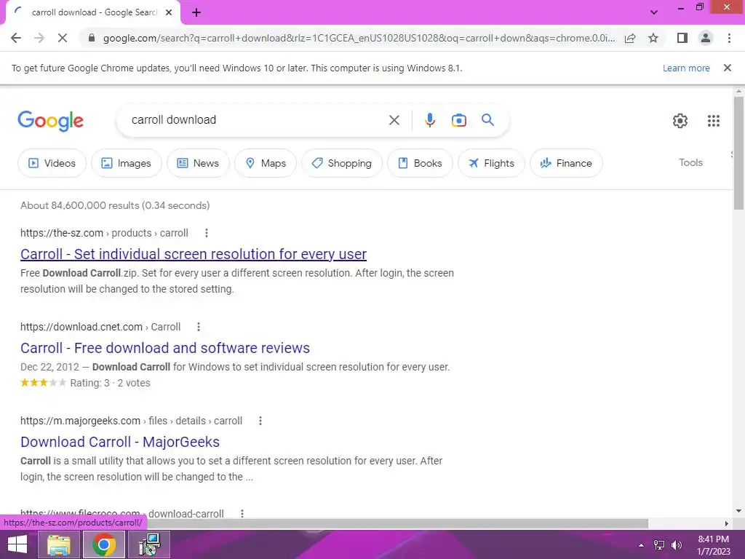The image size is (745, 559).
Task: Click Chrome icon in taskbar
Action: [103, 544]
